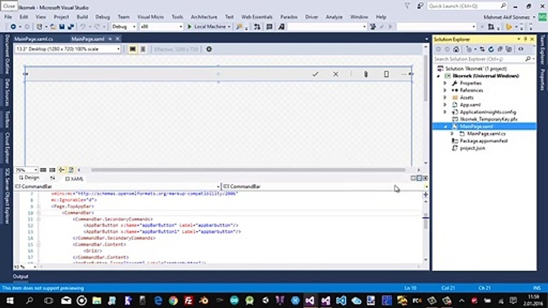Switch to the XAML pane tab
This screenshot has height=308, width=548.
tap(74, 179)
